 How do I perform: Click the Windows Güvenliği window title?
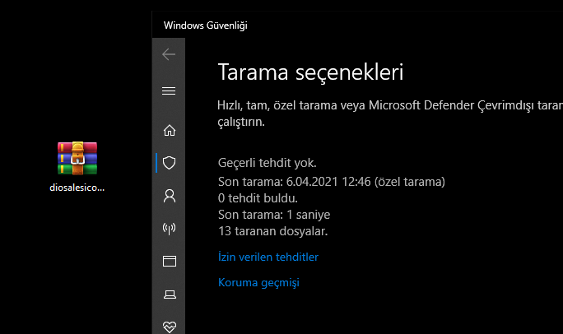tap(206, 26)
